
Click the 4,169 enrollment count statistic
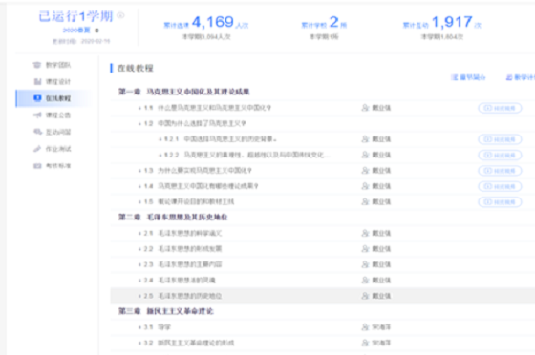pyautogui.click(x=212, y=22)
